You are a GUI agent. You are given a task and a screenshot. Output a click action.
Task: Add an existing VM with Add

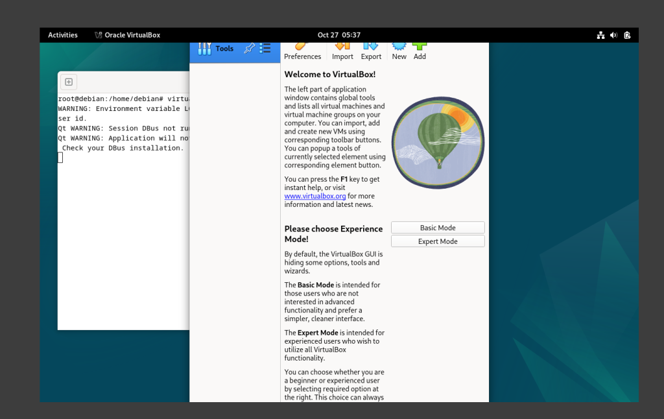[420, 51]
